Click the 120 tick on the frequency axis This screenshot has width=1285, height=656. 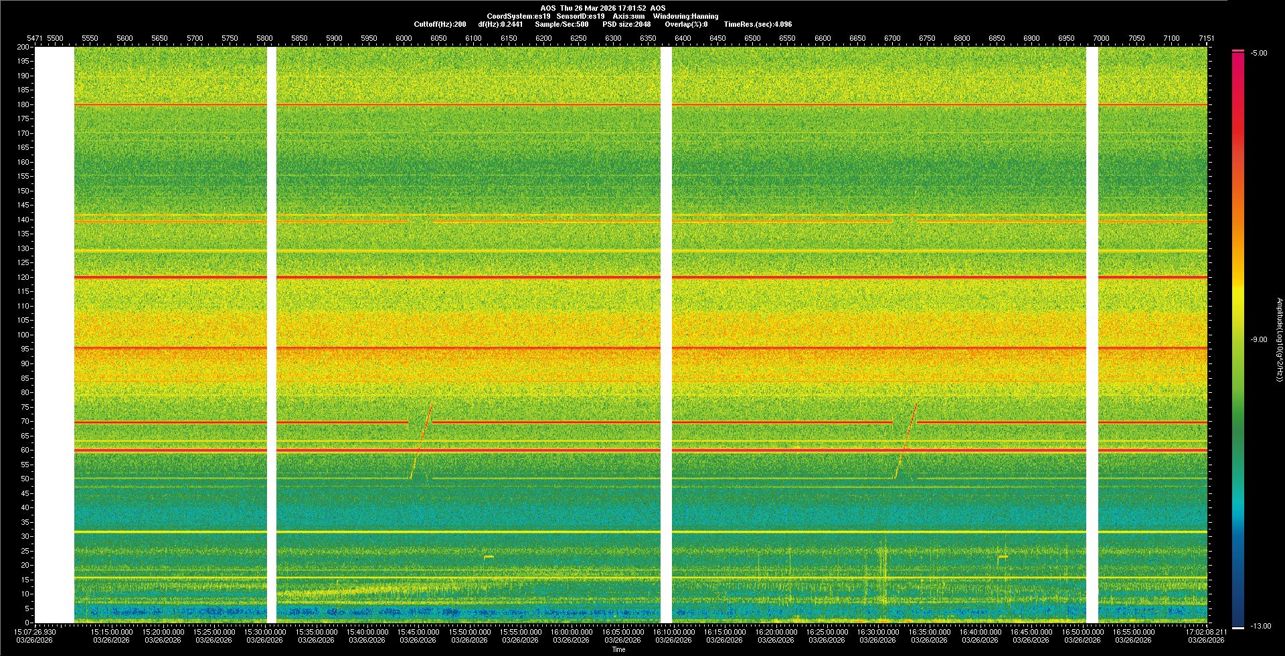23,277
